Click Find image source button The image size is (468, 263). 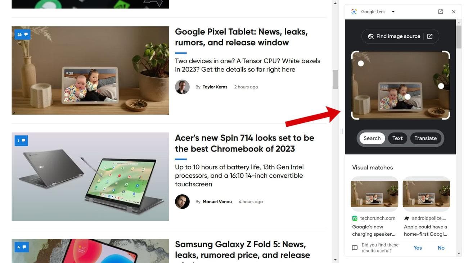(400, 36)
